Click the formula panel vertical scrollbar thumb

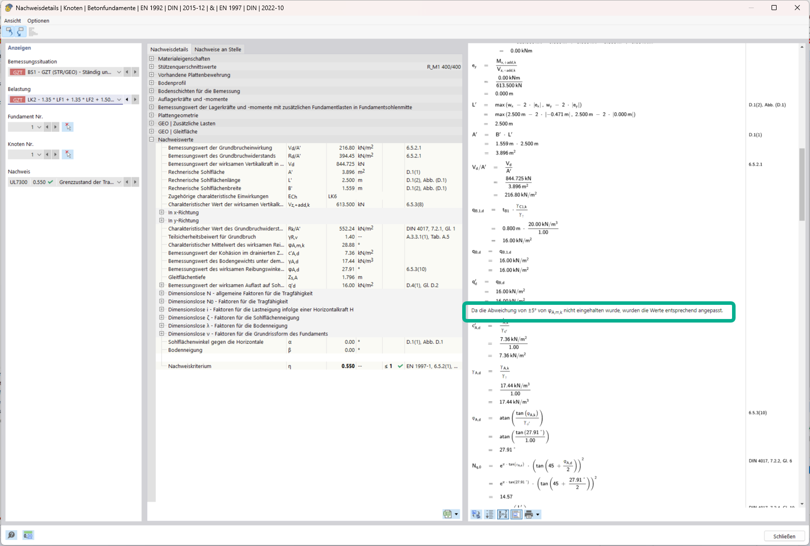[x=802, y=185]
